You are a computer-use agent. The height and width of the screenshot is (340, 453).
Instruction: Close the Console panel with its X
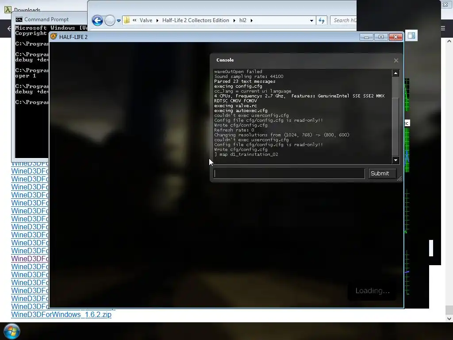pyautogui.click(x=396, y=60)
